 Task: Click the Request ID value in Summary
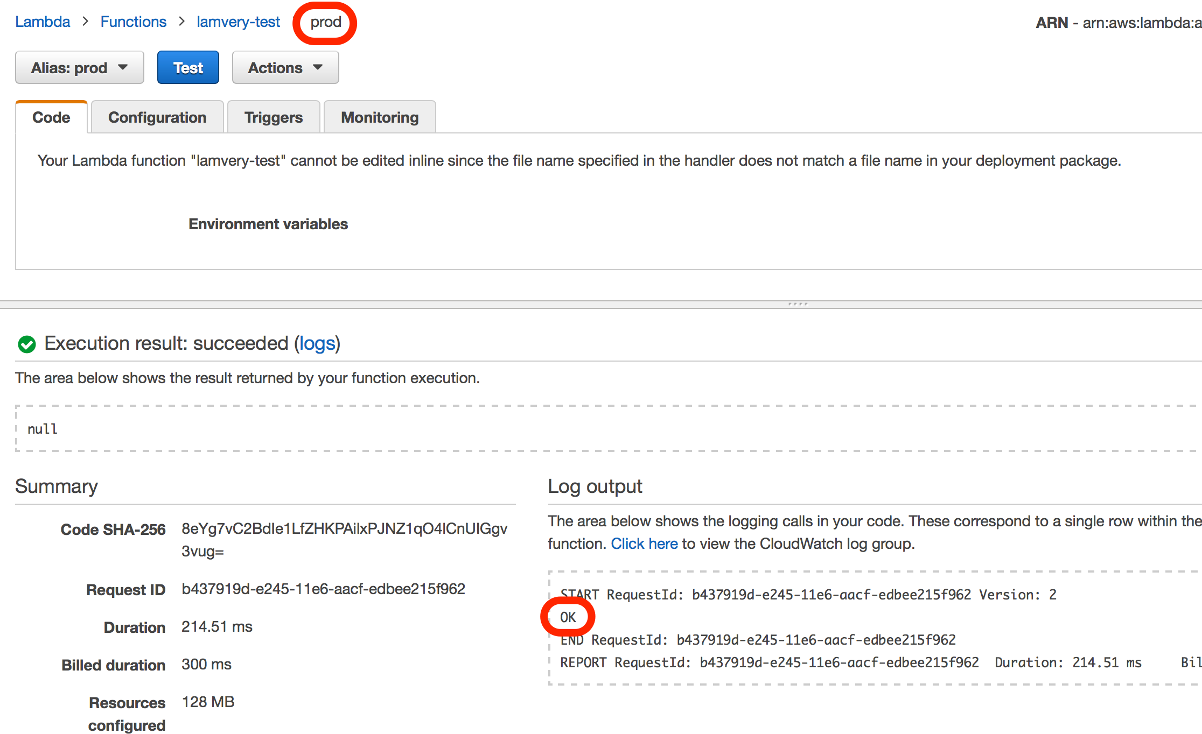(x=323, y=589)
